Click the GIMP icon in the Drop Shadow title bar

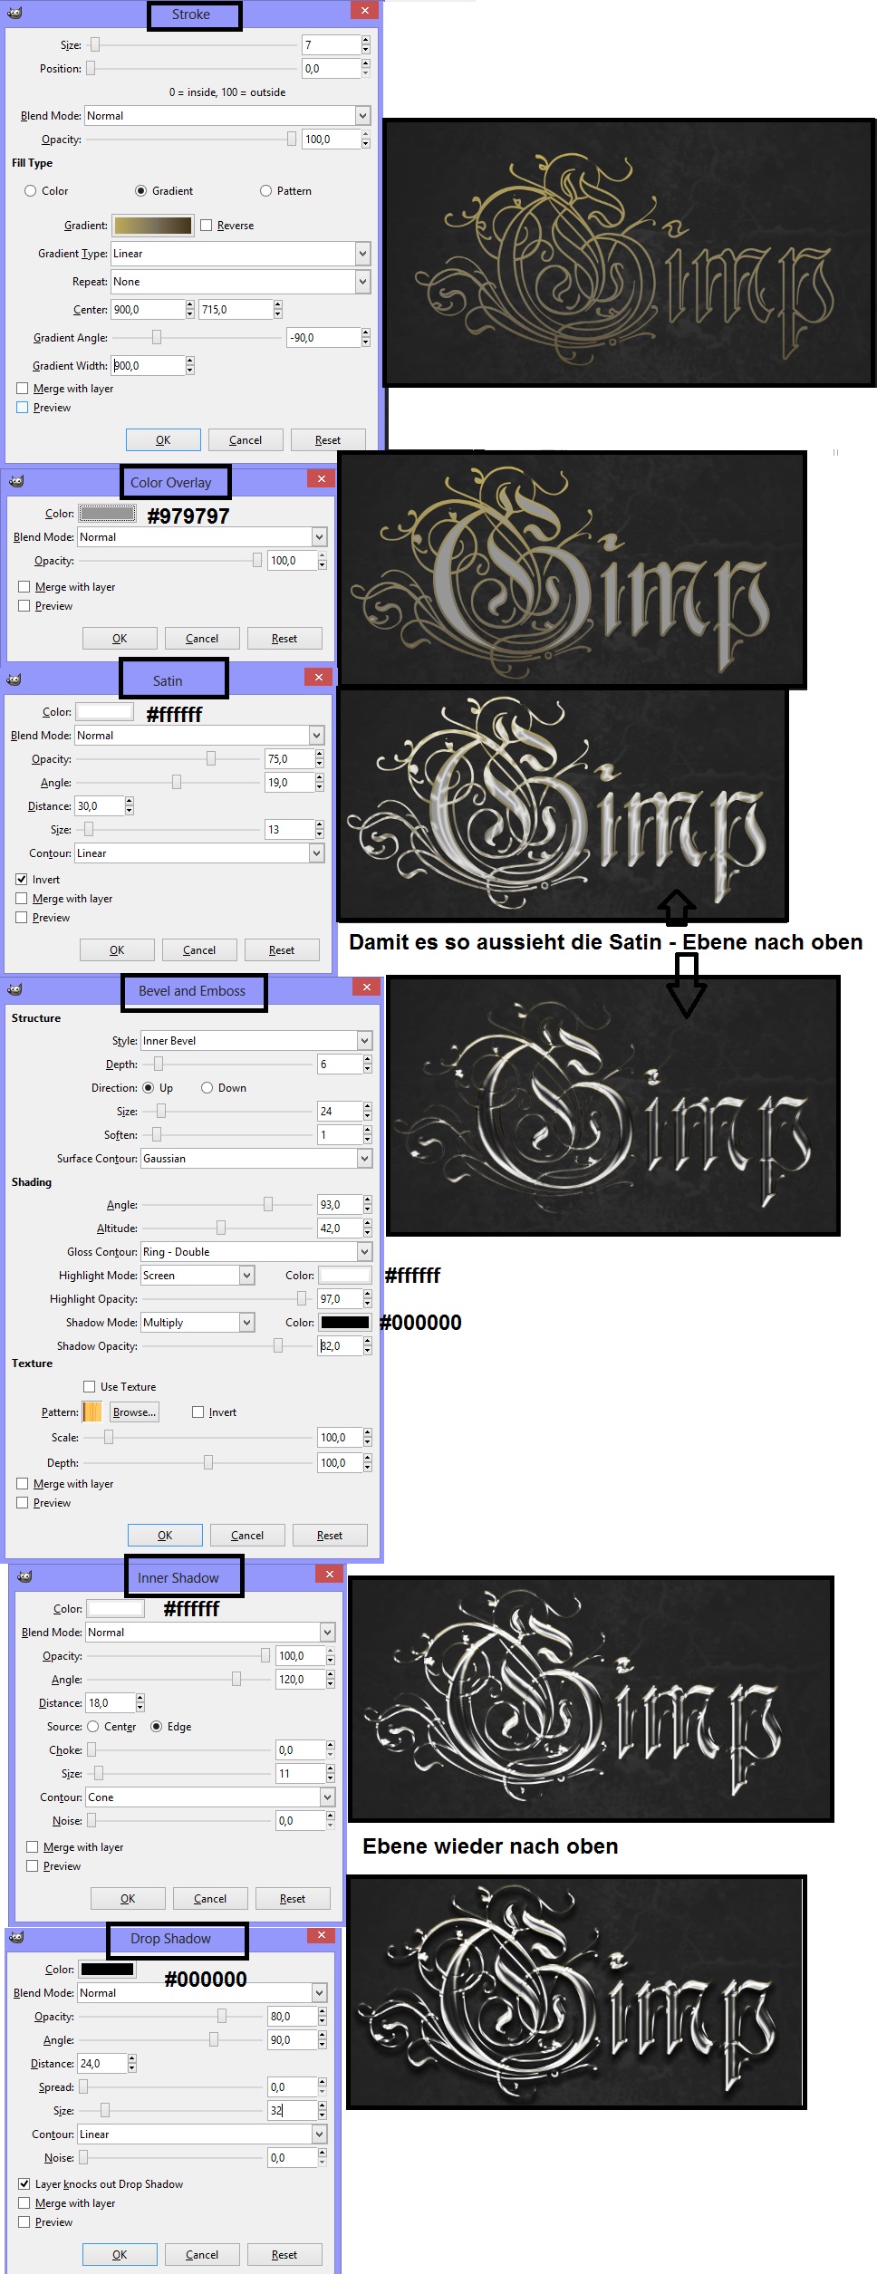pos(15,1937)
